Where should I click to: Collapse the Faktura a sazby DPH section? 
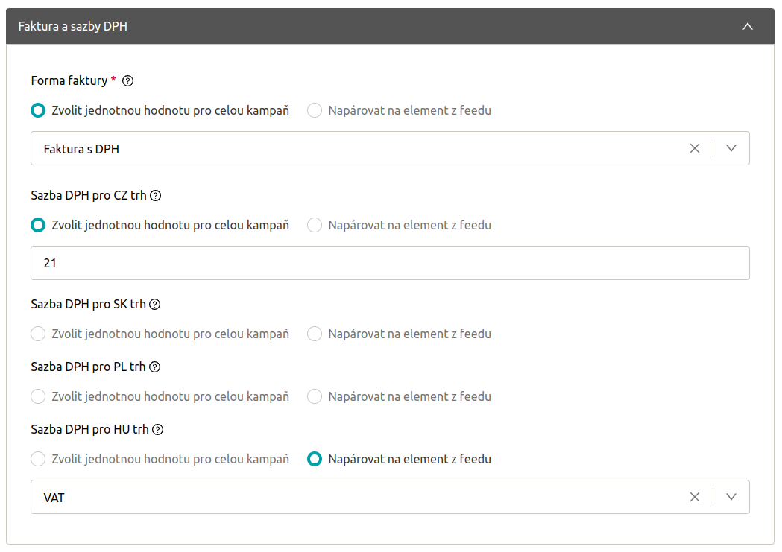click(x=748, y=26)
